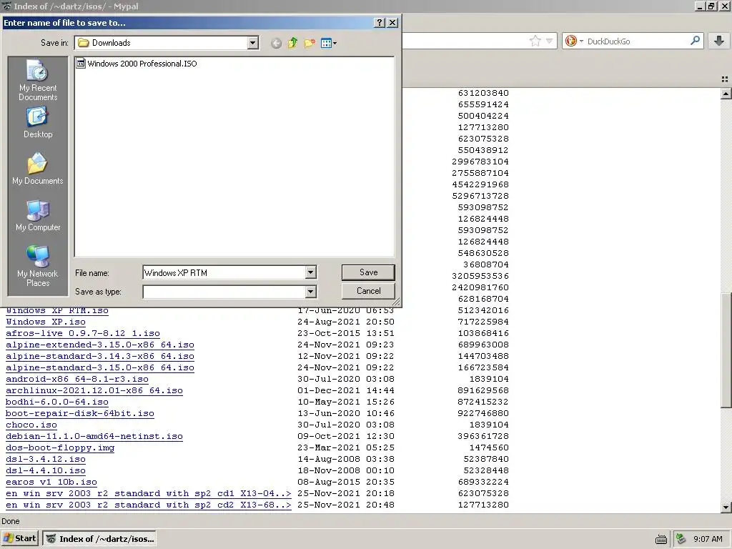
Task: Open alpine-standard-3.14.3-x86_64.iso link
Action: pos(100,356)
